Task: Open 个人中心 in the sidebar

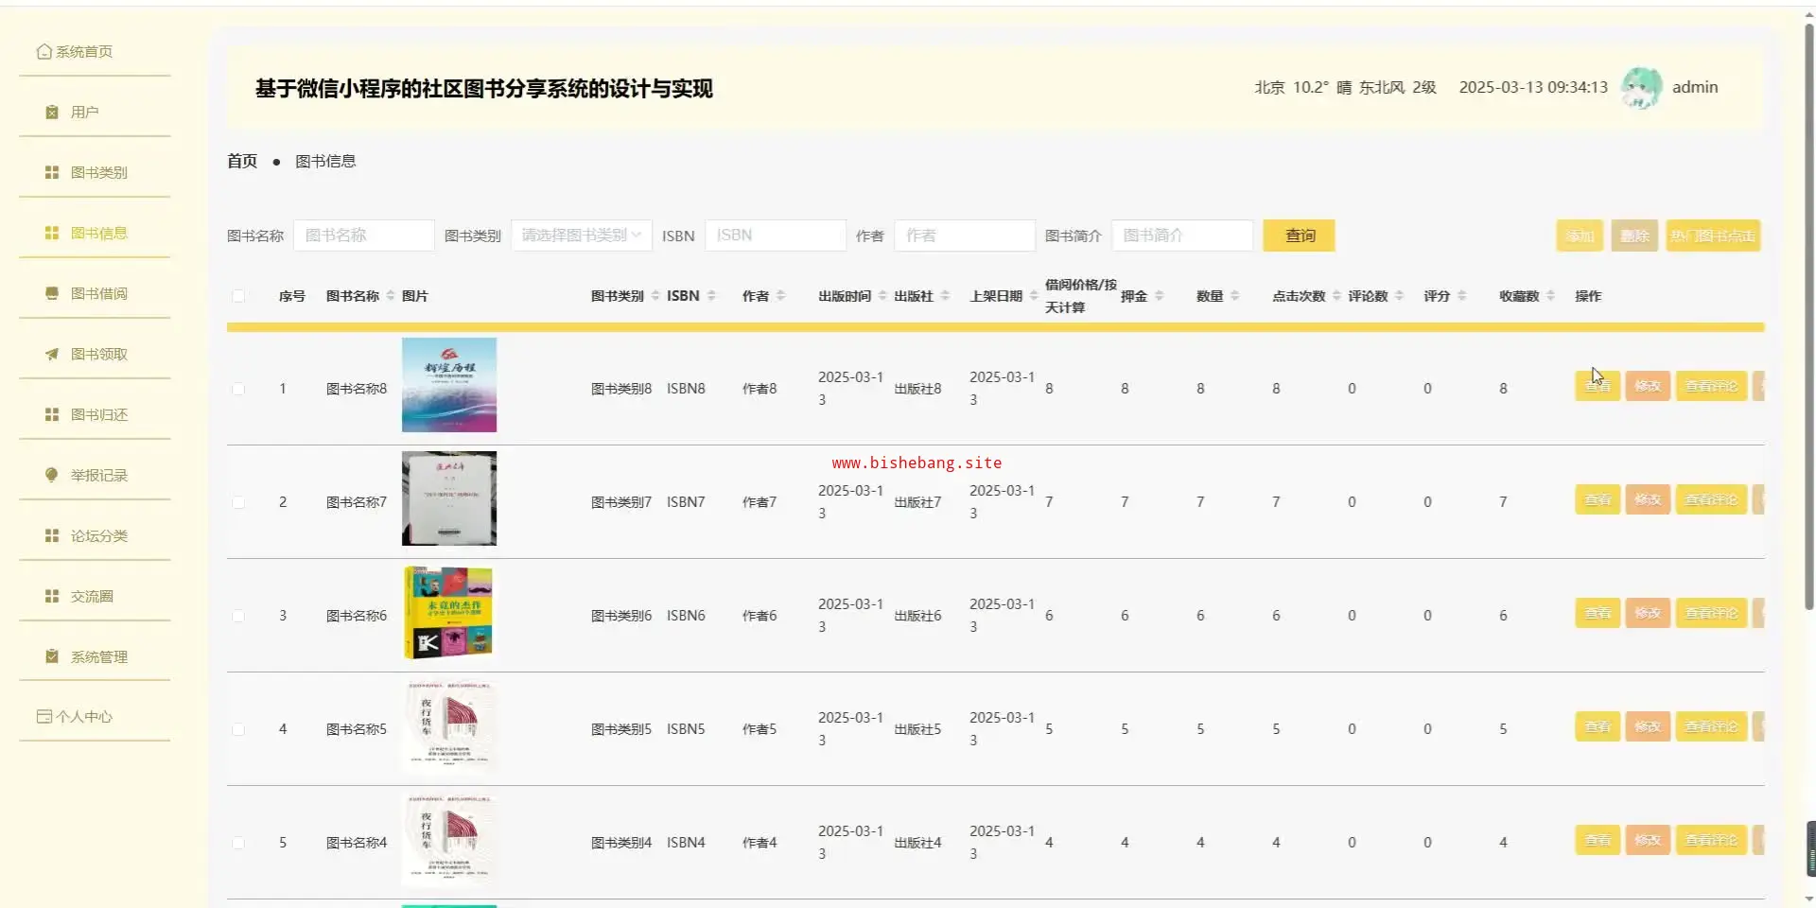Action: coord(83,717)
